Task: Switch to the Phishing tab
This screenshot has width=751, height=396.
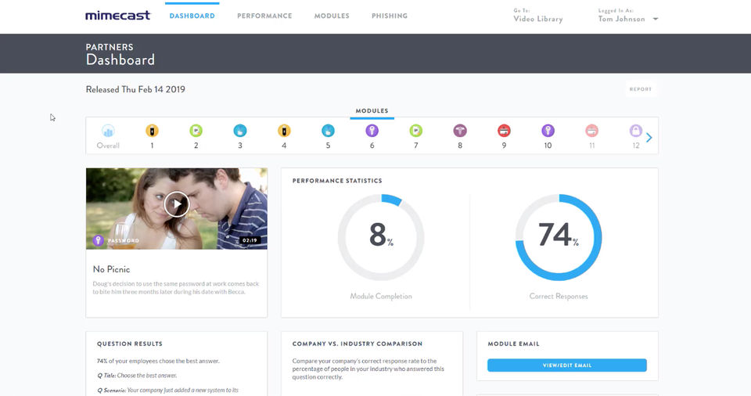Action: (x=390, y=16)
